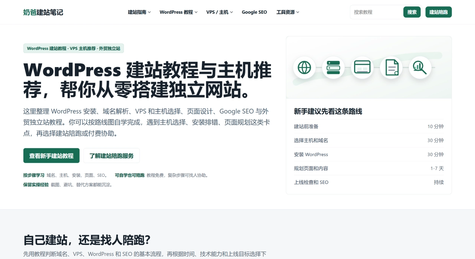
Task: Click 了解建站陪跑服务 button
Action: tap(112, 155)
